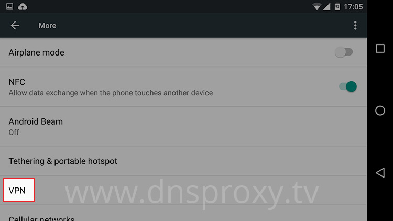The image size is (393, 221).
Task: Open Android Beam settings
Action: (x=183, y=126)
